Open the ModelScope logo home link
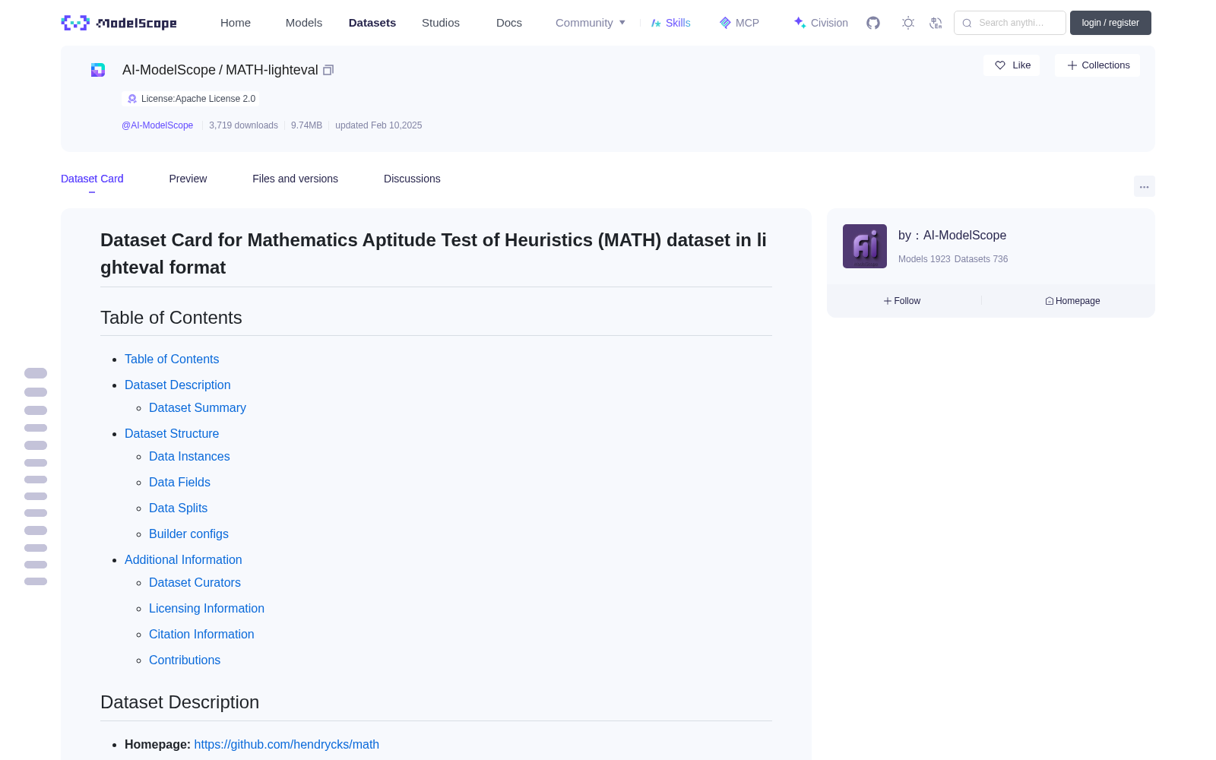The width and height of the screenshot is (1216, 760). tap(119, 23)
